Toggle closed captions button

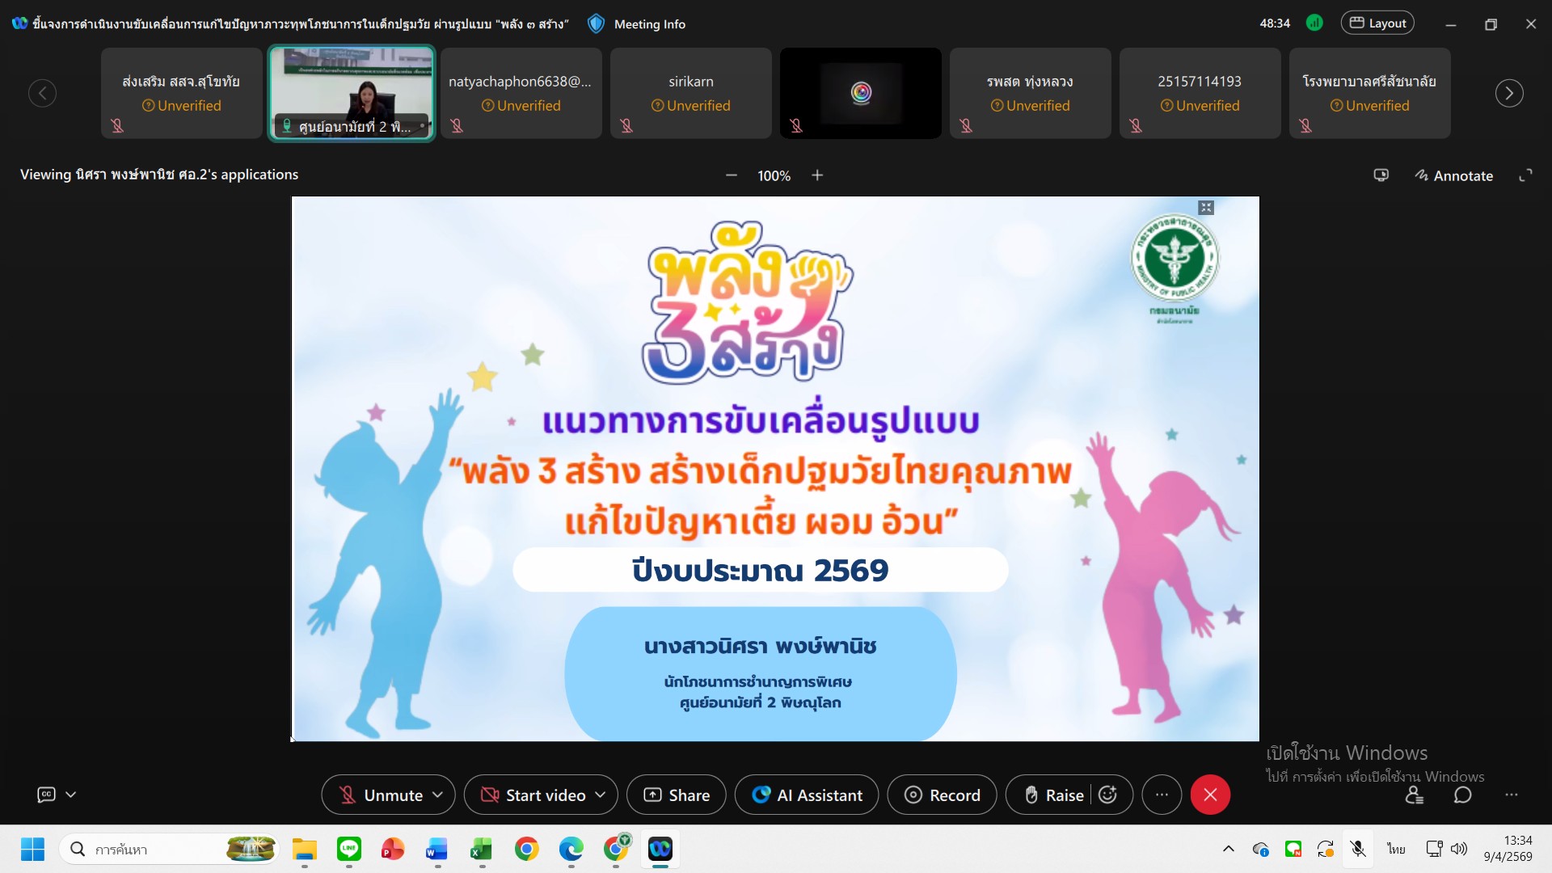pyautogui.click(x=47, y=795)
